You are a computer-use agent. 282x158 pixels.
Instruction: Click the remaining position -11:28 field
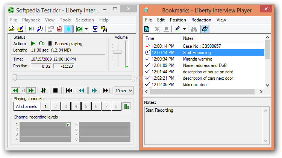64,66
